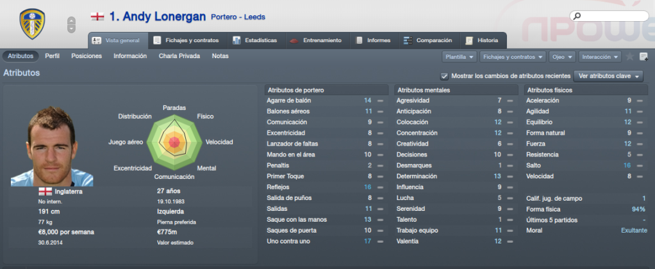Image resolution: width=655 pixels, height=269 pixels.
Task: Open the Ojeo dropdown
Action: point(562,57)
